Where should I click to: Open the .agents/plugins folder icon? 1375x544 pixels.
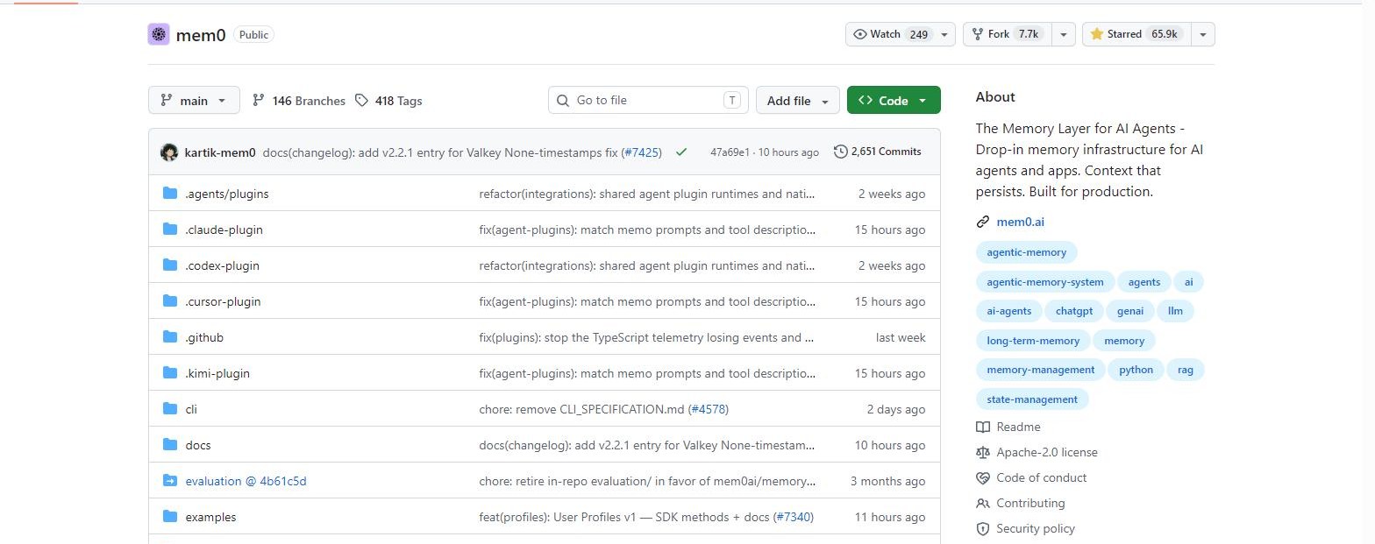[170, 194]
